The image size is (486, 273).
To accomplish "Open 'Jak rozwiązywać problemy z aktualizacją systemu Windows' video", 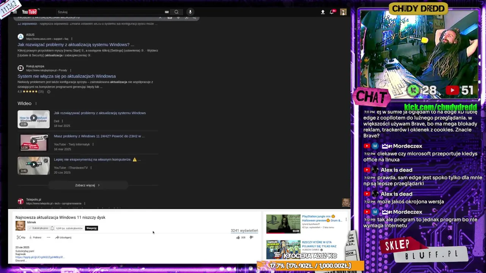I will tap(100, 113).
